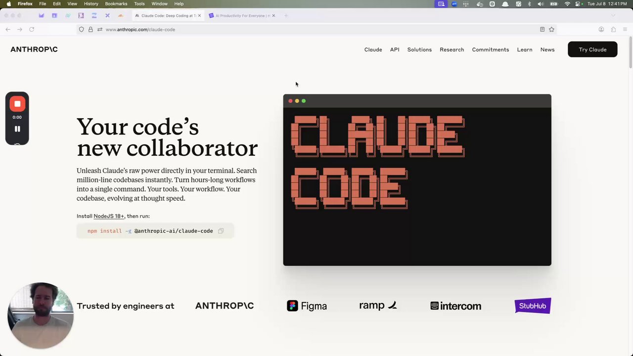Click the Try Claude button

point(592,49)
